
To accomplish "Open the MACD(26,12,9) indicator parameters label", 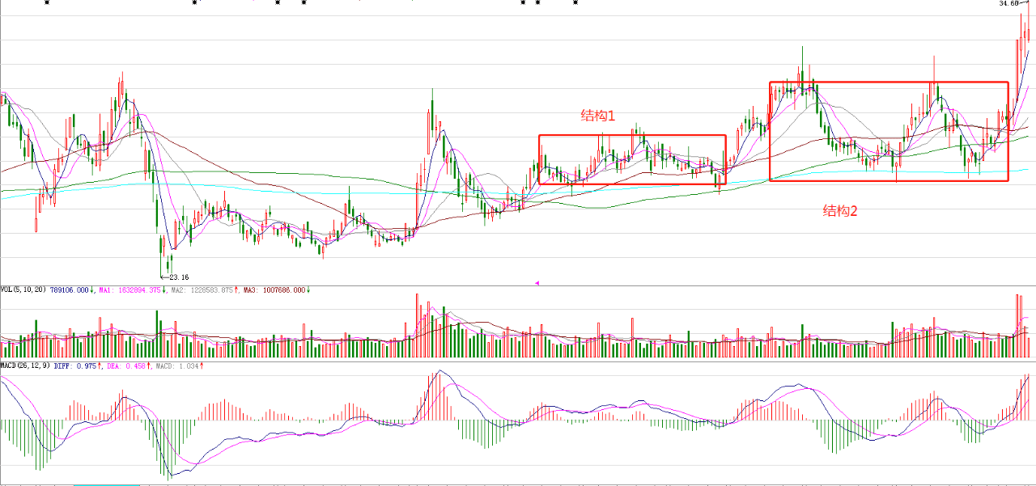I will [x=26, y=366].
